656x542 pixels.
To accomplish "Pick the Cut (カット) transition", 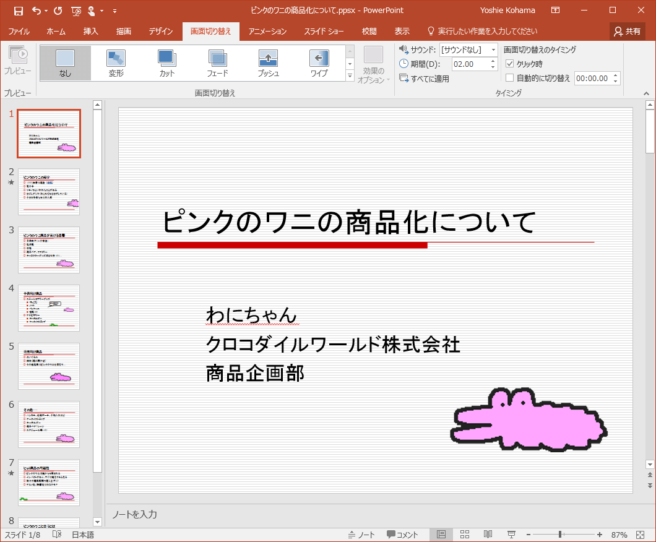I will [x=166, y=63].
